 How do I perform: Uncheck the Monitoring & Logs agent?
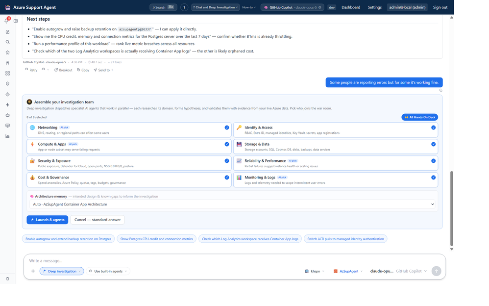point(433,178)
